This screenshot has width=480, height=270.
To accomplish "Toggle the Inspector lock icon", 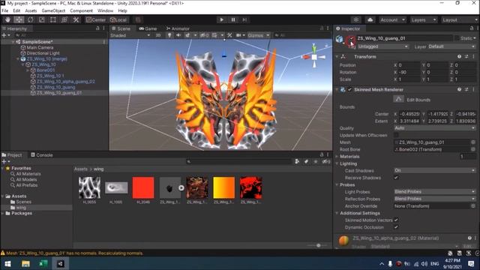I will coord(472,28).
